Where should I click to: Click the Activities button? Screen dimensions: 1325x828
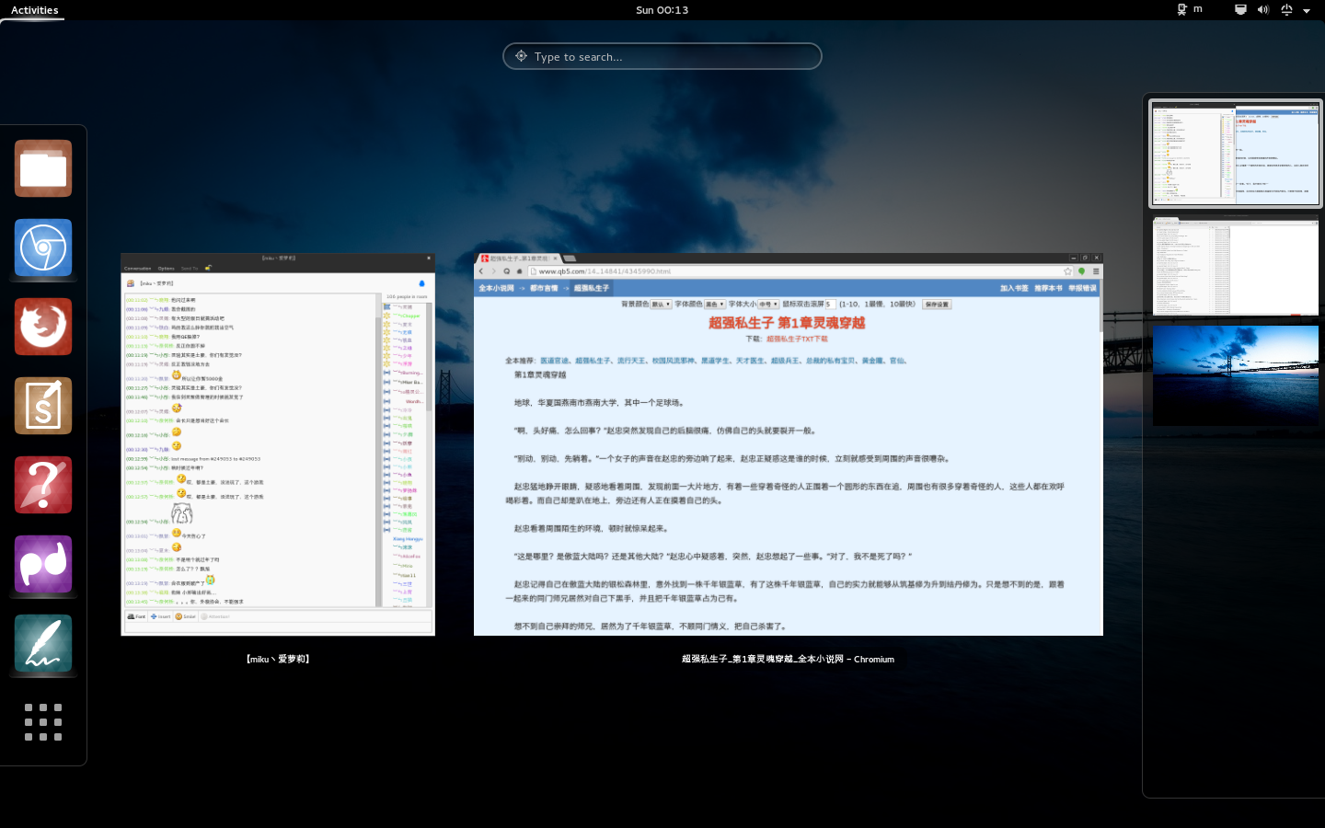tap(34, 10)
